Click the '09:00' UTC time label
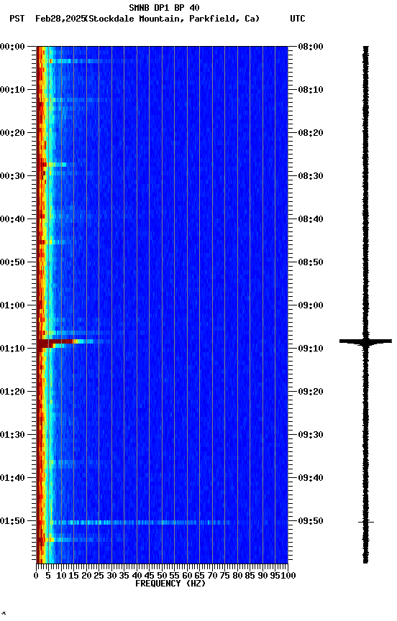The image size is (397, 621). [311, 305]
